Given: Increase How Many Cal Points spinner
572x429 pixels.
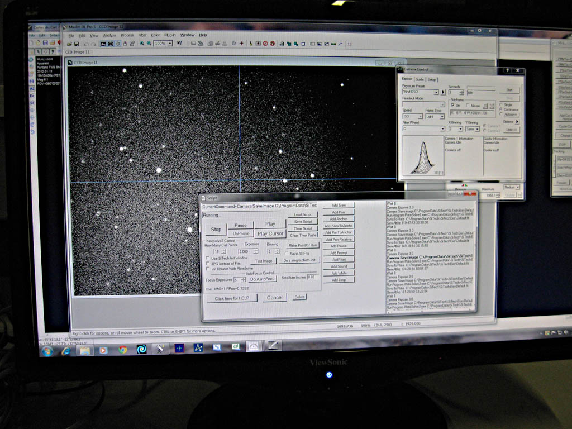Looking at the screenshot, I should pyautogui.click(x=223, y=250).
